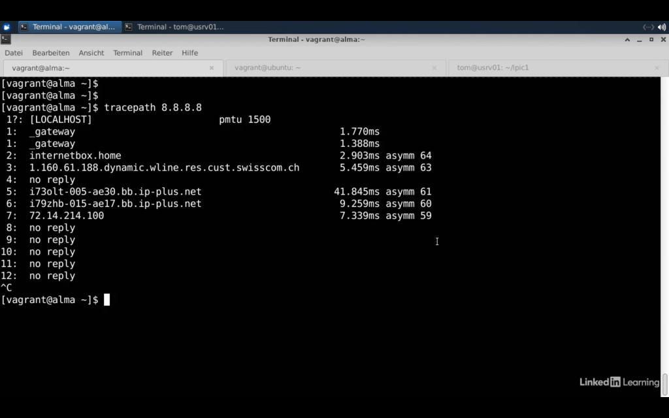Image resolution: width=669 pixels, height=418 pixels.
Task: Open the Xfce applications menu icon
Action: [x=7, y=27]
